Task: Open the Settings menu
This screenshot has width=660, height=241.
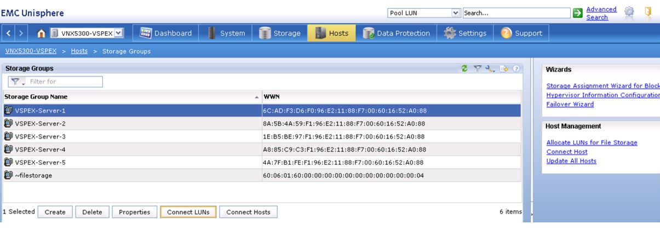Action: click(466, 33)
